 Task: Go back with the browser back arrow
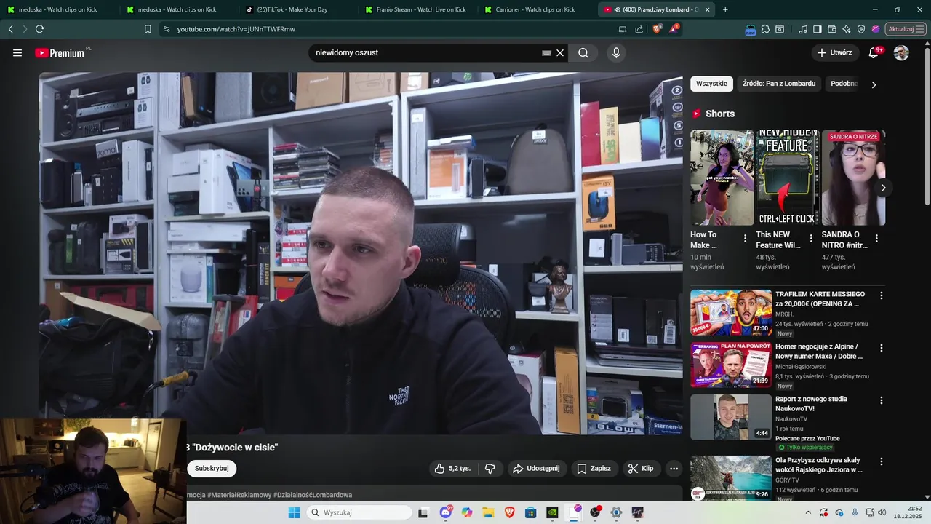(x=10, y=29)
